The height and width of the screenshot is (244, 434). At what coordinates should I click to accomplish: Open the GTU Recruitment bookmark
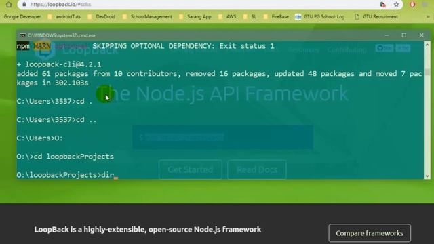pos(376,16)
